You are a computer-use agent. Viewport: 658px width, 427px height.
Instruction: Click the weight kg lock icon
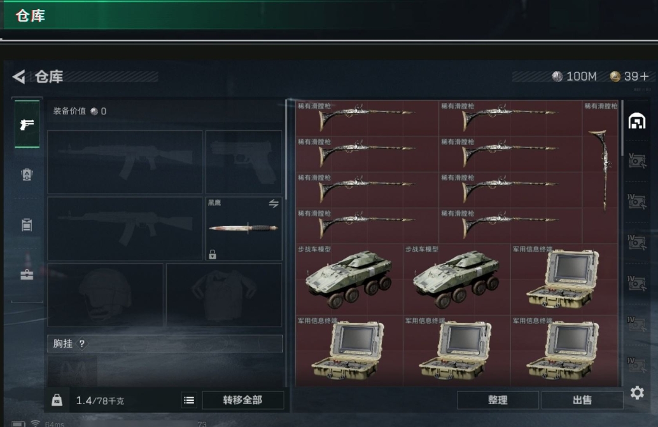click(57, 400)
